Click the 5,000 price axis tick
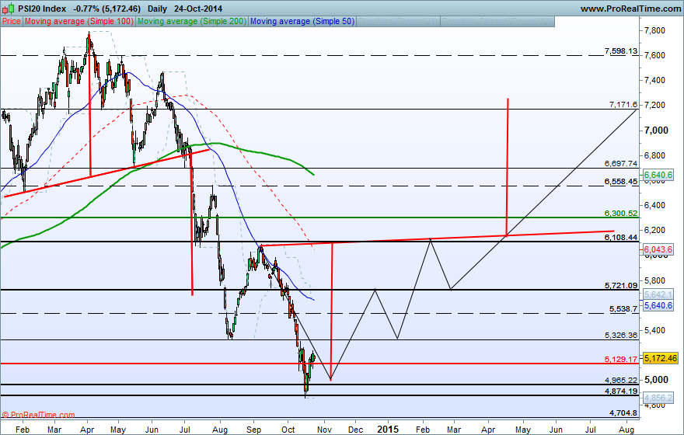 (x=656, y=380)
